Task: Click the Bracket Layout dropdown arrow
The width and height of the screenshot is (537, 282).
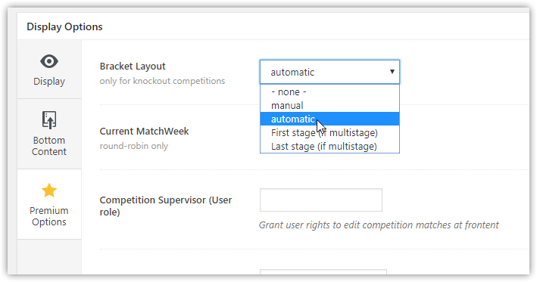Action: pyautogui.click(x=392, y=72)
